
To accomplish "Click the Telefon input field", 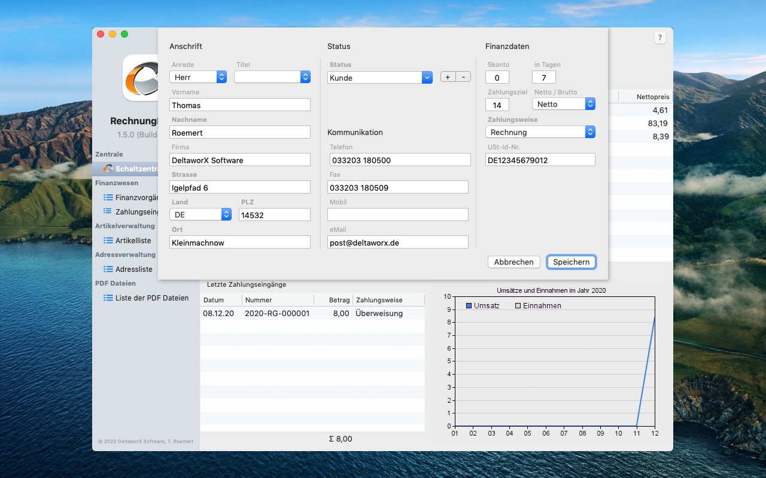I will (x=400, y=160).
